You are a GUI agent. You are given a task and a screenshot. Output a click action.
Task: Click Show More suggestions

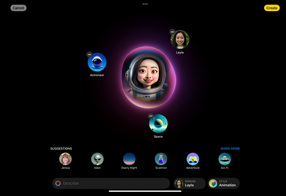click(230, 148)
